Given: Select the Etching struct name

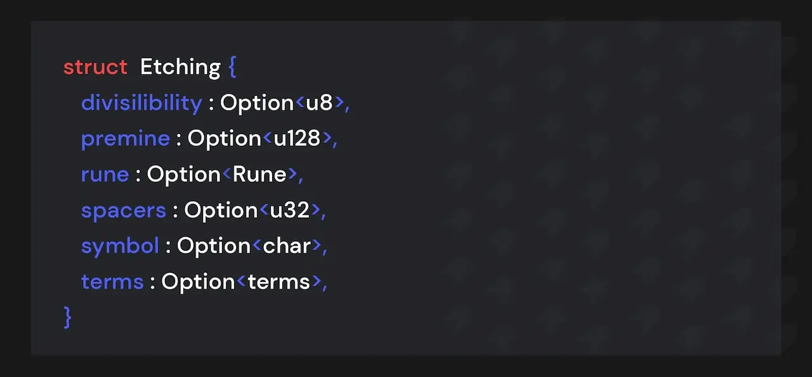Looking at the screenshot, I should pyautogui.click(x=180, y=67).
